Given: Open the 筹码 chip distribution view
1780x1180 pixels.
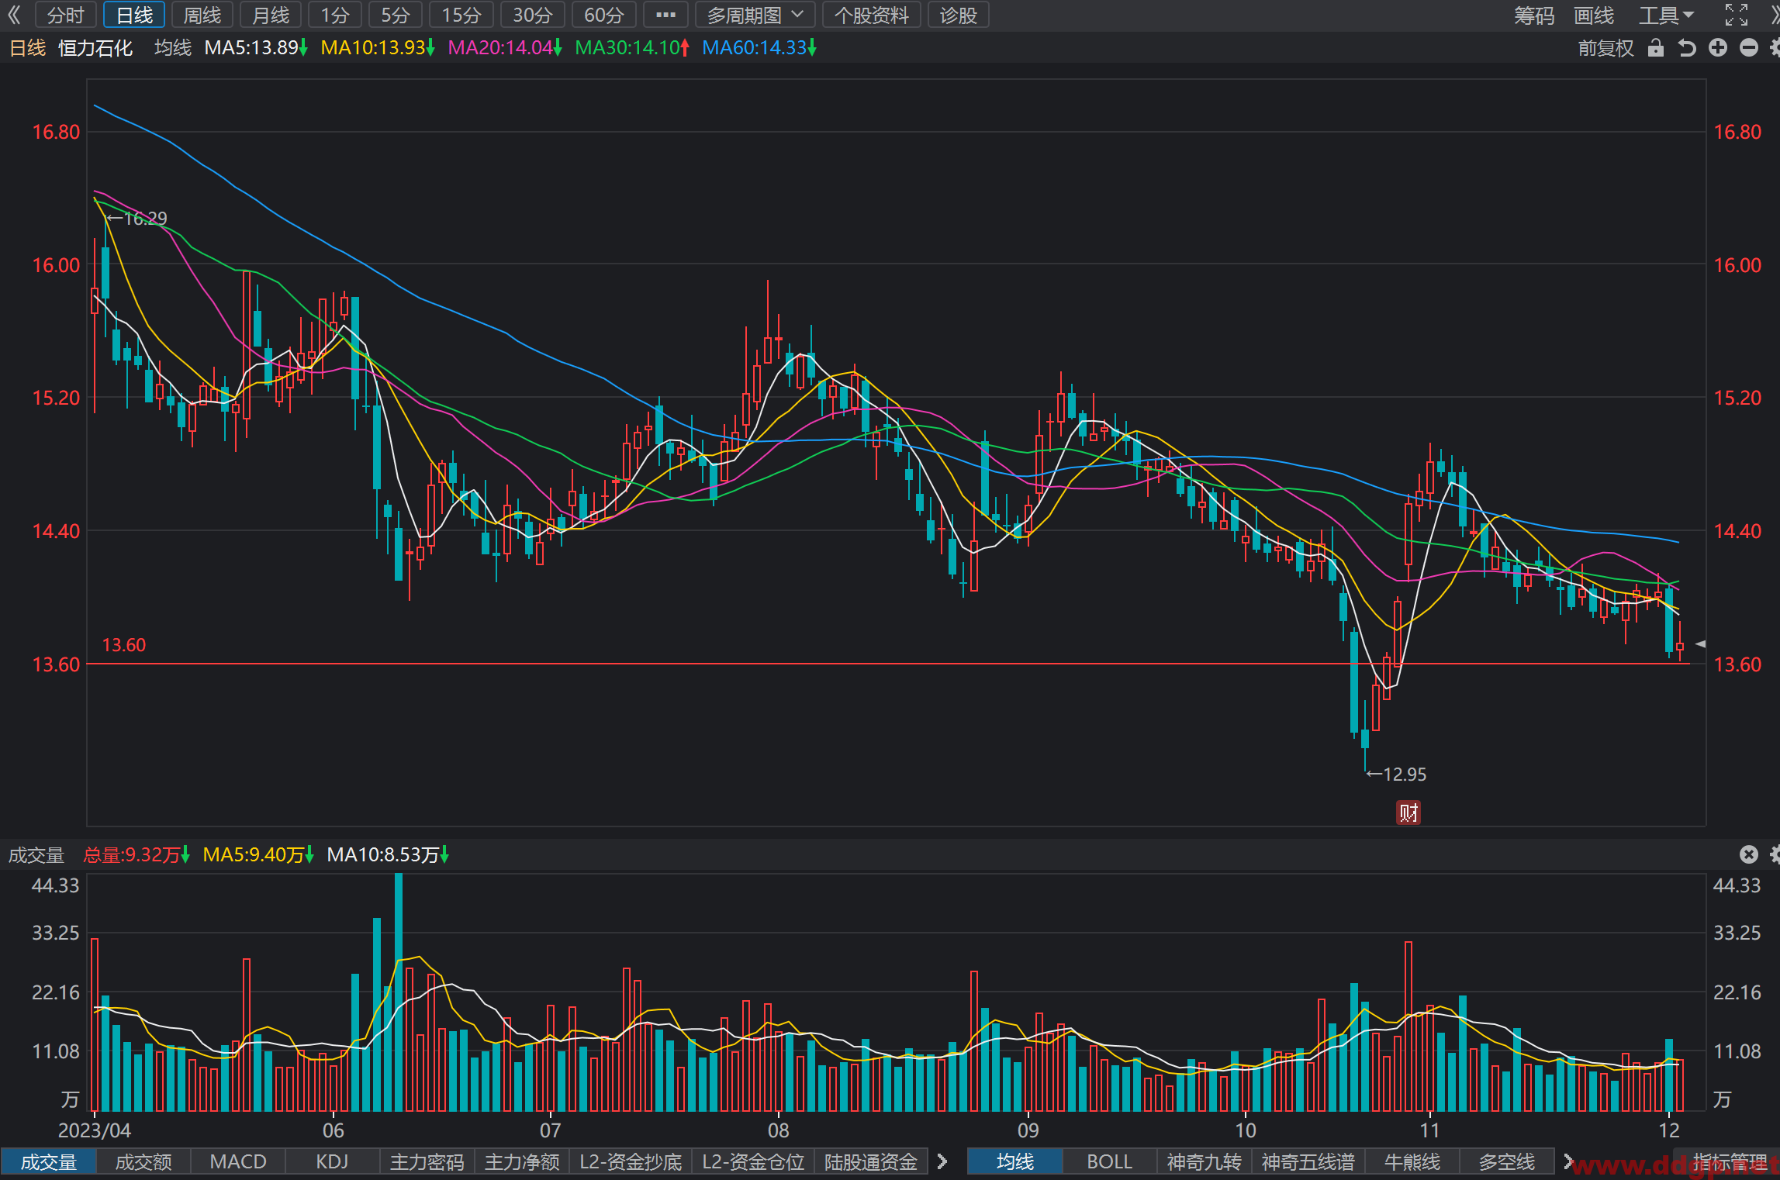Looking at the screenshot, I should [1534, 15].
